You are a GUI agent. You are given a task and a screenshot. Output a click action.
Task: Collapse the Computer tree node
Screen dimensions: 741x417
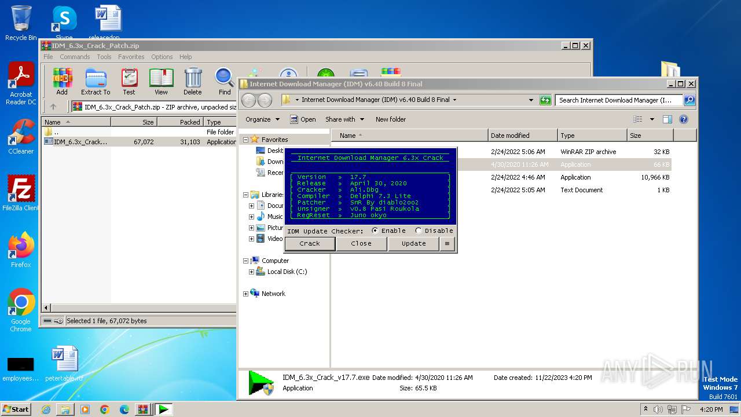[x=245, y=261]
